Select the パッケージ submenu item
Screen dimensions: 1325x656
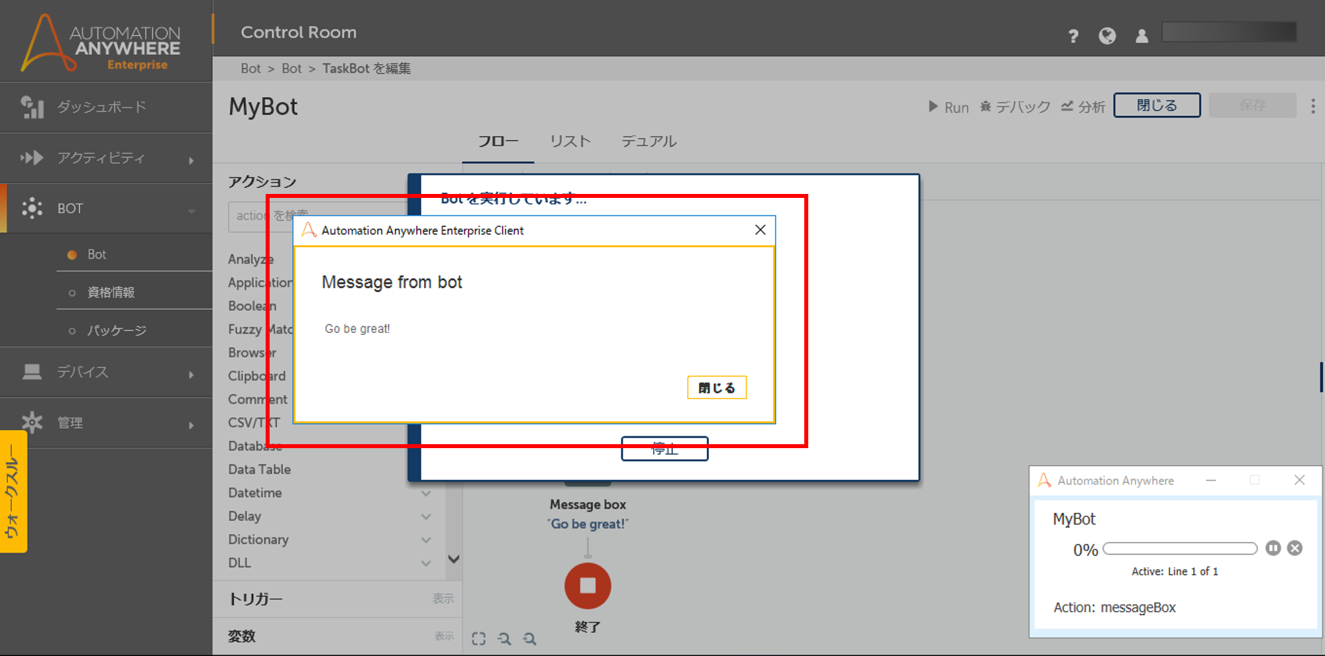[x=117, y=330]
